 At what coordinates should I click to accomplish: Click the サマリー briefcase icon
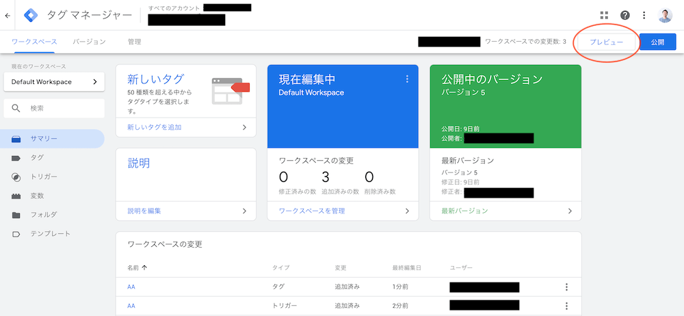tap(16, 139)
